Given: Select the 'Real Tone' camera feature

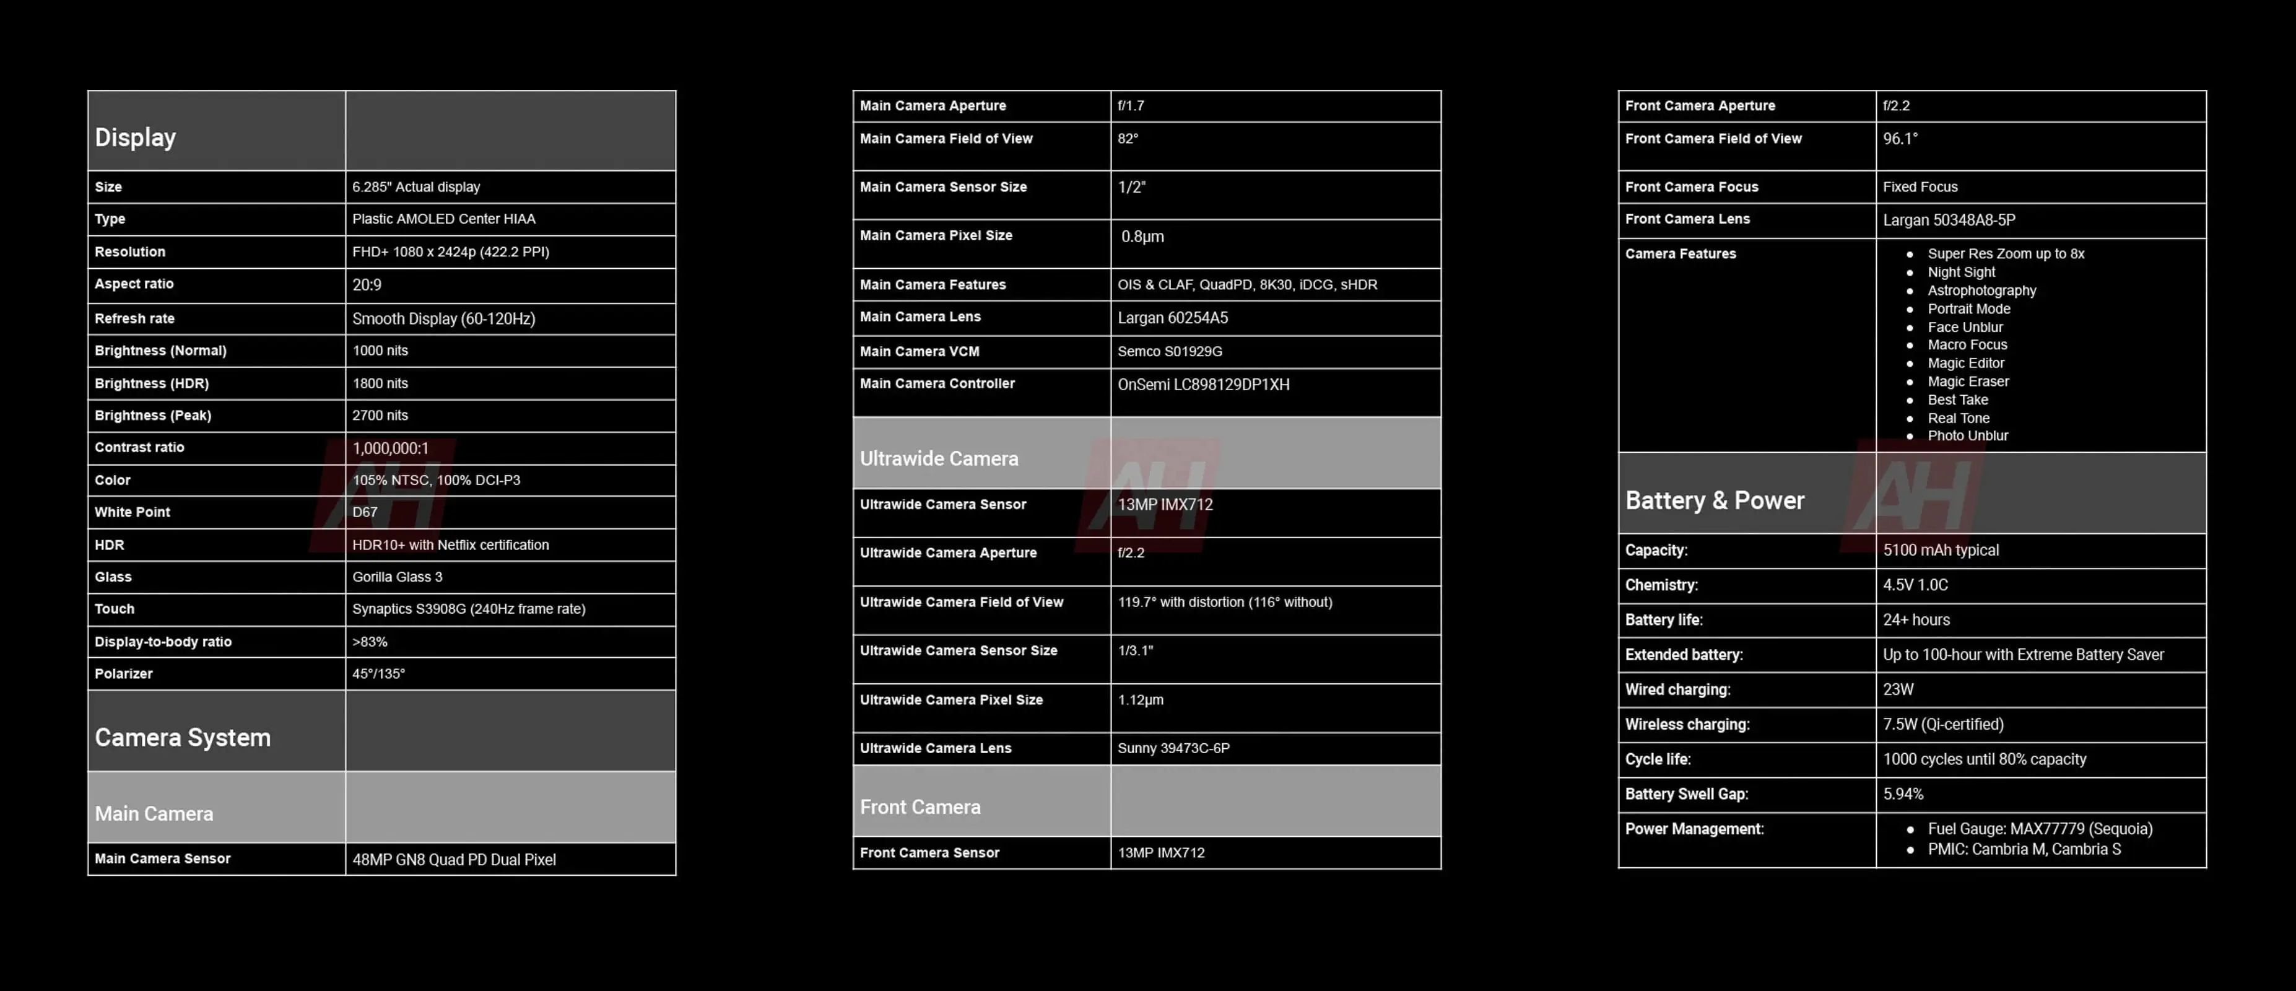Looking at the screenshot, I should click(1959, 418).
